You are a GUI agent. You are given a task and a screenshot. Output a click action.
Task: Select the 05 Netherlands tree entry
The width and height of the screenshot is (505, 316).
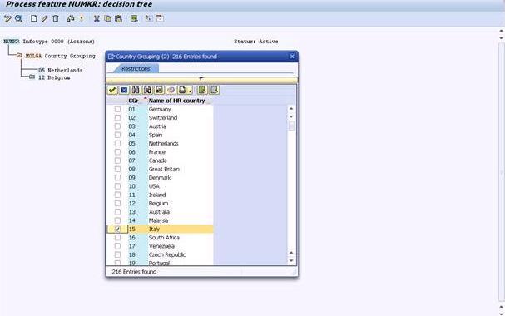pyautogui.click(x=60, y=70)
